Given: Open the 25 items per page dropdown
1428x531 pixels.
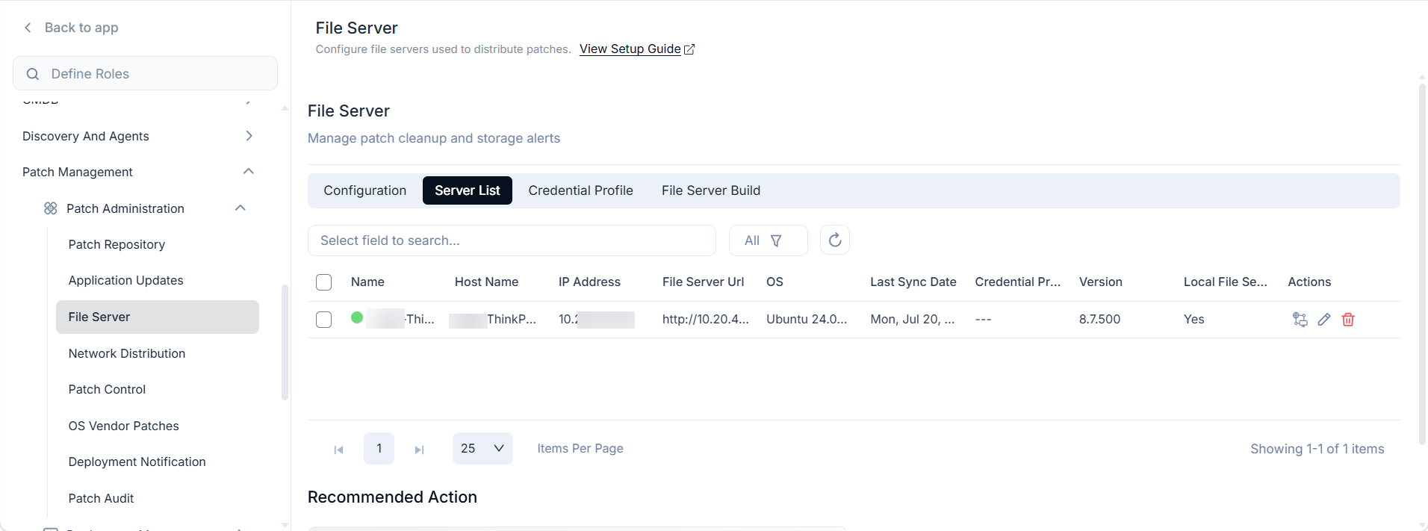Looking at the screenshot, I should click(x=482, y=448).
